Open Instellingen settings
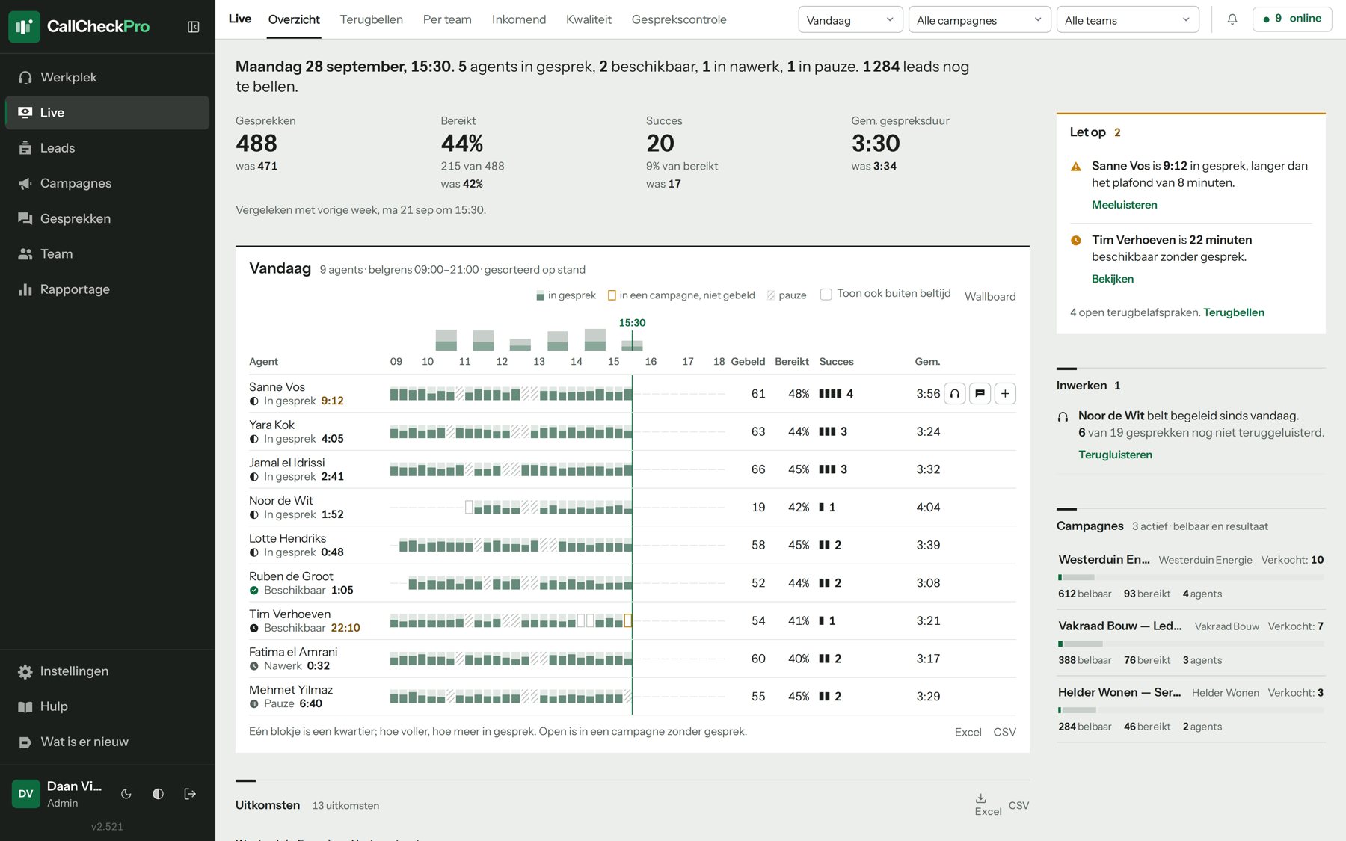The image size is (1346, 841). pyautogui.click(x=107, y=671)
